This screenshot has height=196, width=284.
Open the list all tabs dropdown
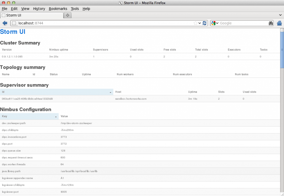tap(280, 15)
